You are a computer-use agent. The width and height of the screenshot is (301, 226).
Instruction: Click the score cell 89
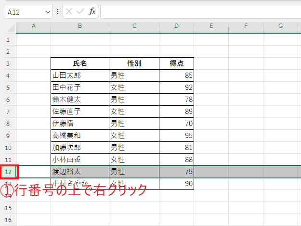click(176, 112)
